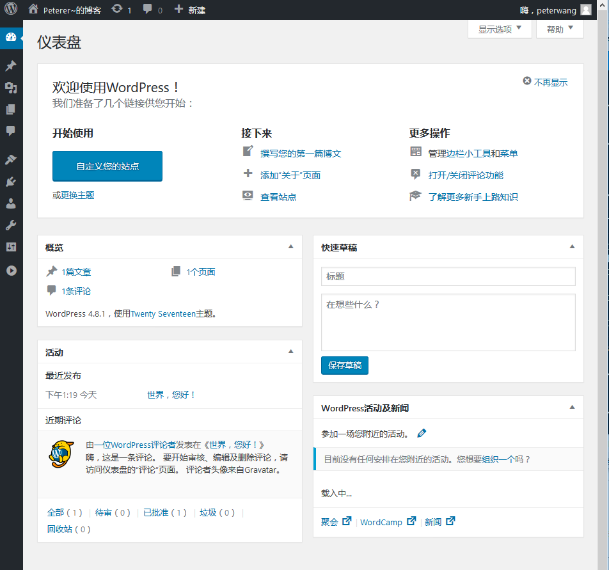Open 撰写您的第一篇博文 link

(x=301, y=154)
